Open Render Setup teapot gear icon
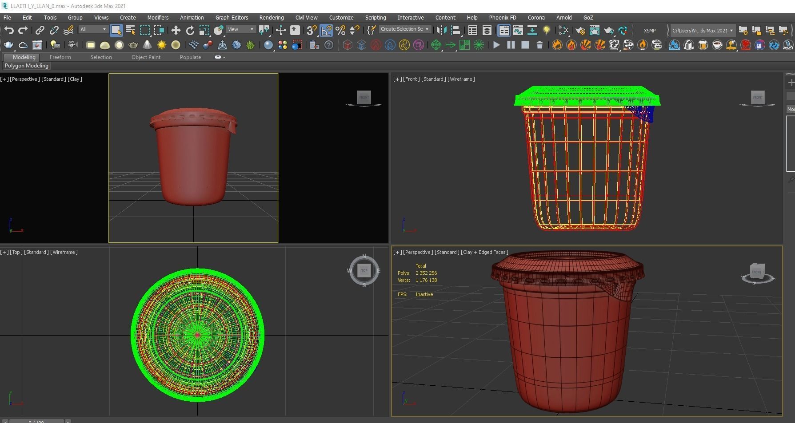Screen dimensions: 795x423 point(580,30)
